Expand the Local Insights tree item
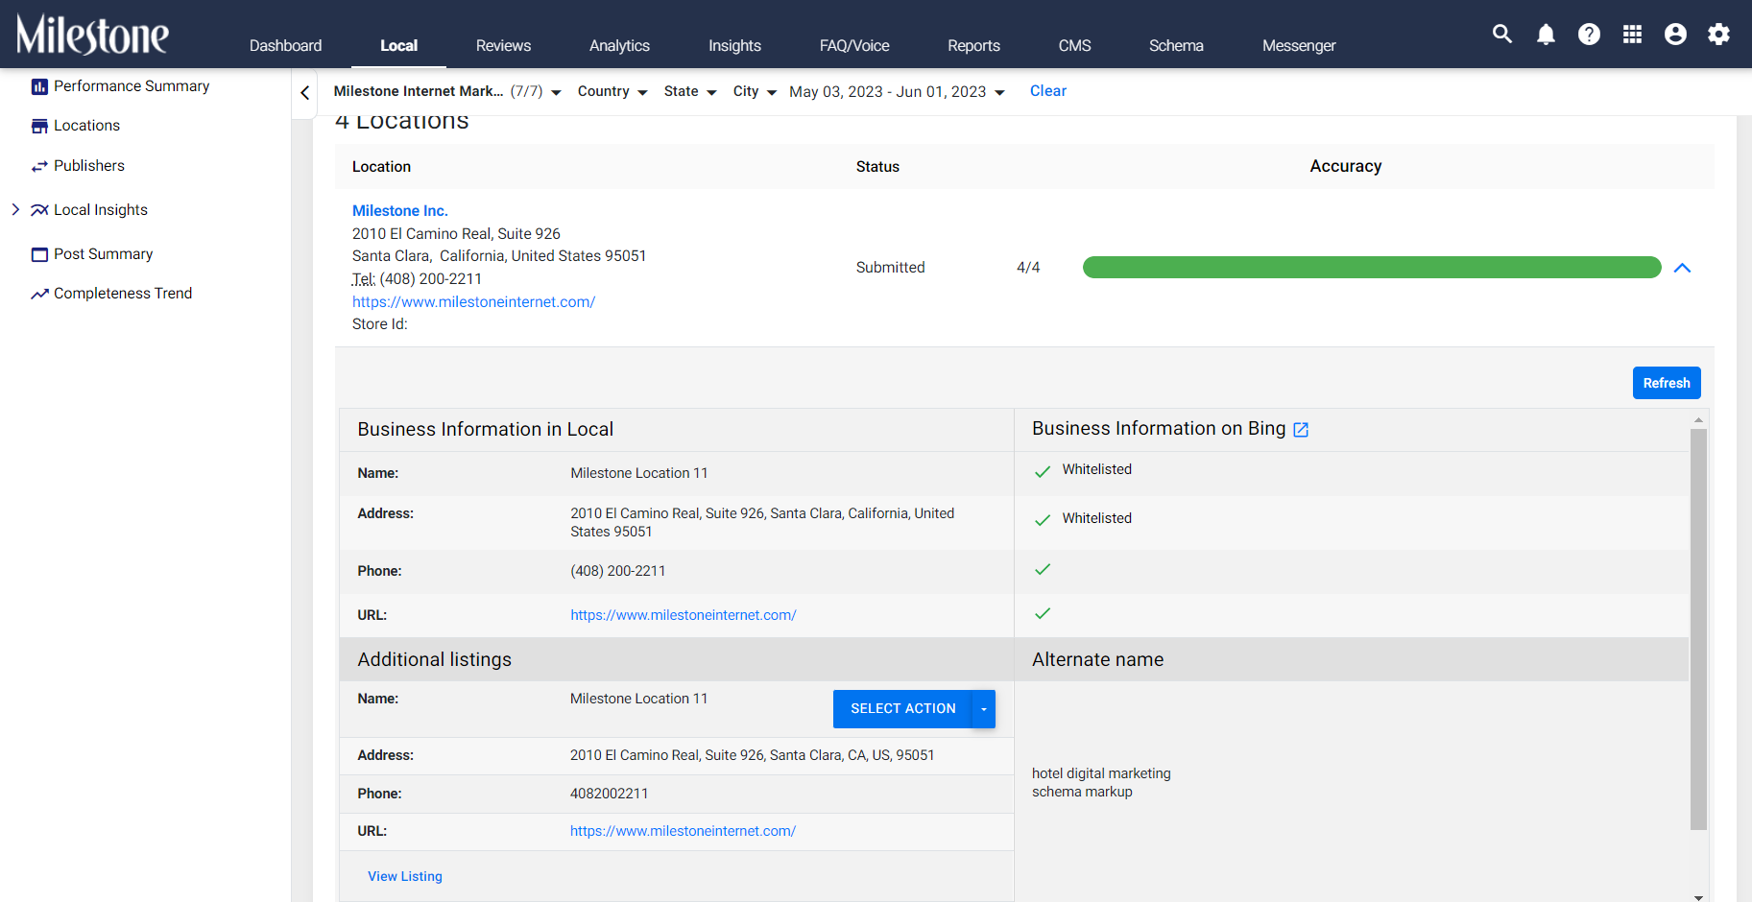Viewport: 1752px width, 902px height. coord(15,209)
